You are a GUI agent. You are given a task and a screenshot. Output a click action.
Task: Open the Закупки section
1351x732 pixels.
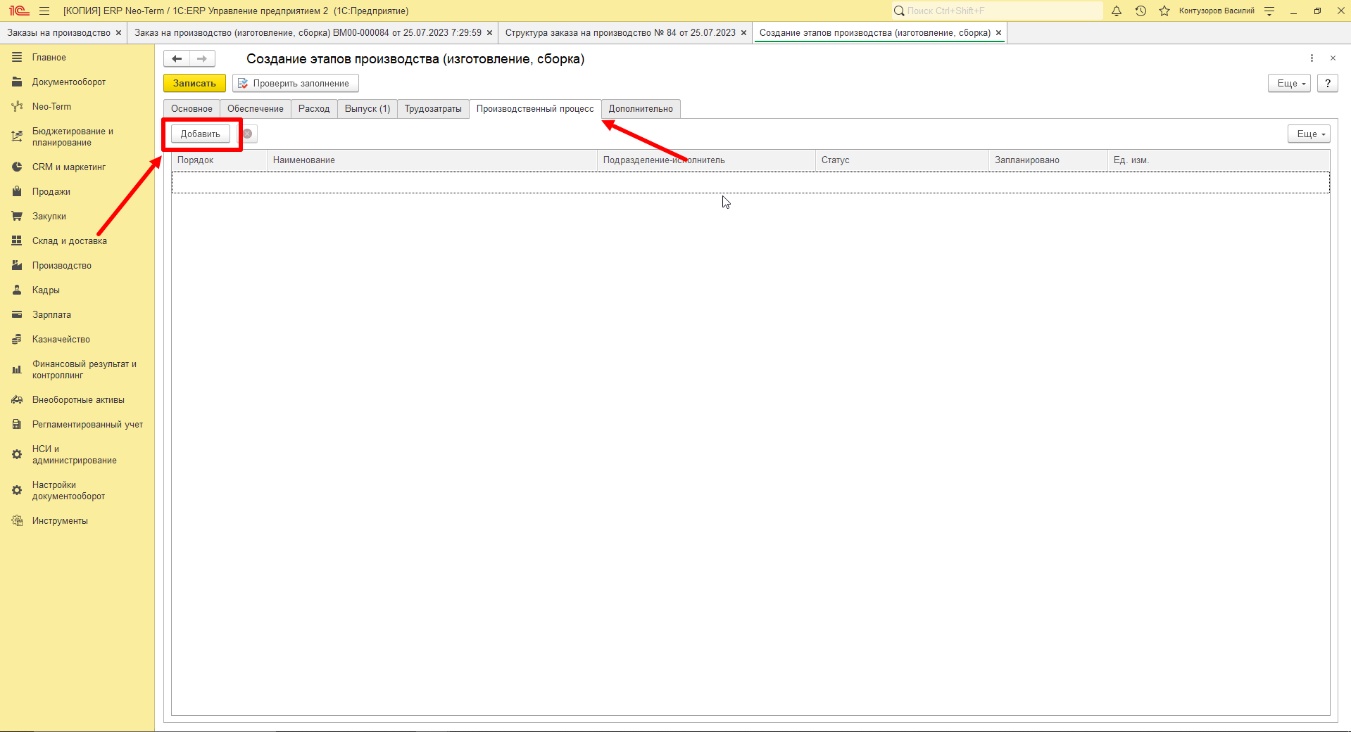click(x=49, y=217)
